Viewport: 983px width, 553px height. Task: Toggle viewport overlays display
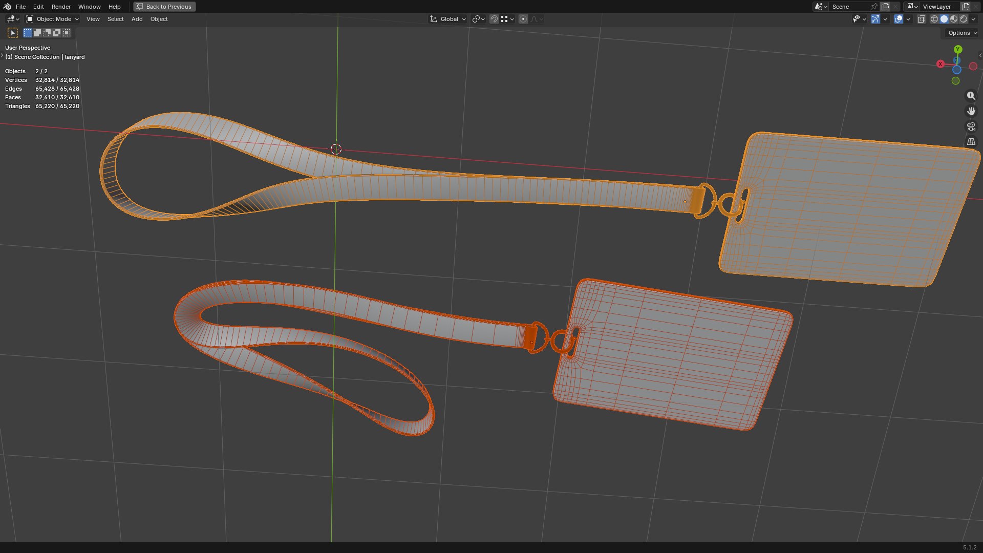pyautogui.click(x=899, y=19)
